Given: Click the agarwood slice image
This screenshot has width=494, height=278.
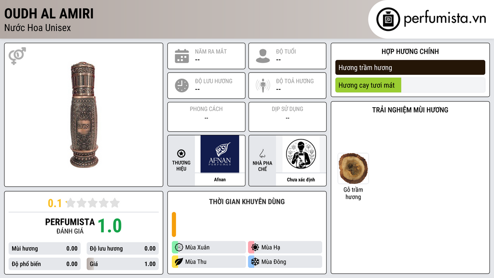Looking at the screenshot, I should [353, 168].
